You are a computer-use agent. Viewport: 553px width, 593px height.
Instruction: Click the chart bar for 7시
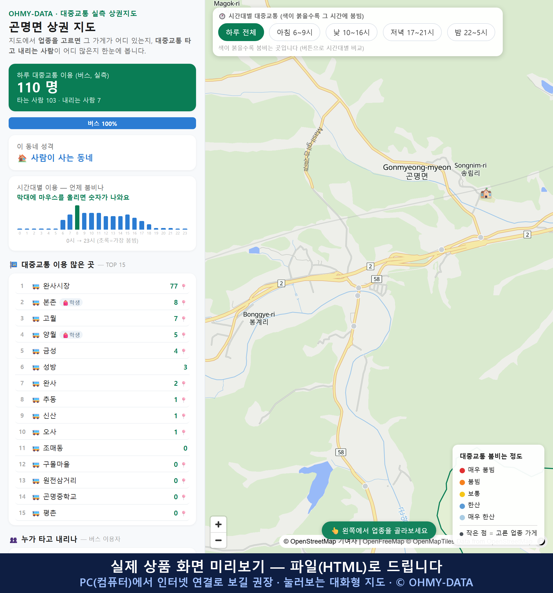(x=70, y=222)
